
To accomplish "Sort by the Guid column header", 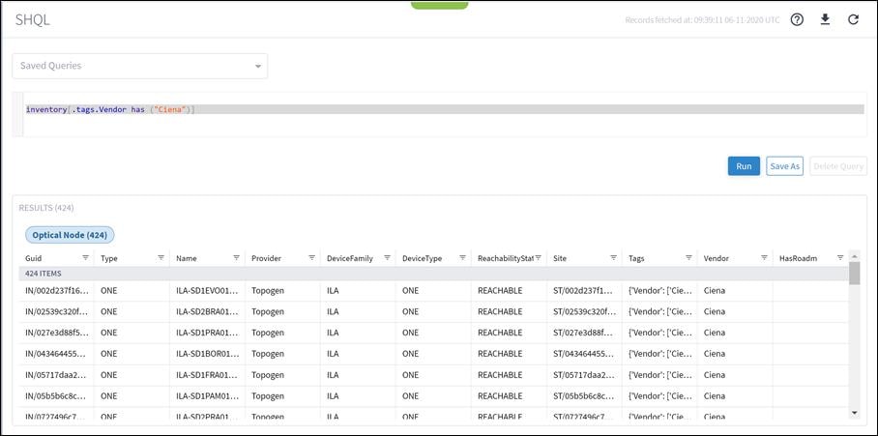I will point(34,258).
